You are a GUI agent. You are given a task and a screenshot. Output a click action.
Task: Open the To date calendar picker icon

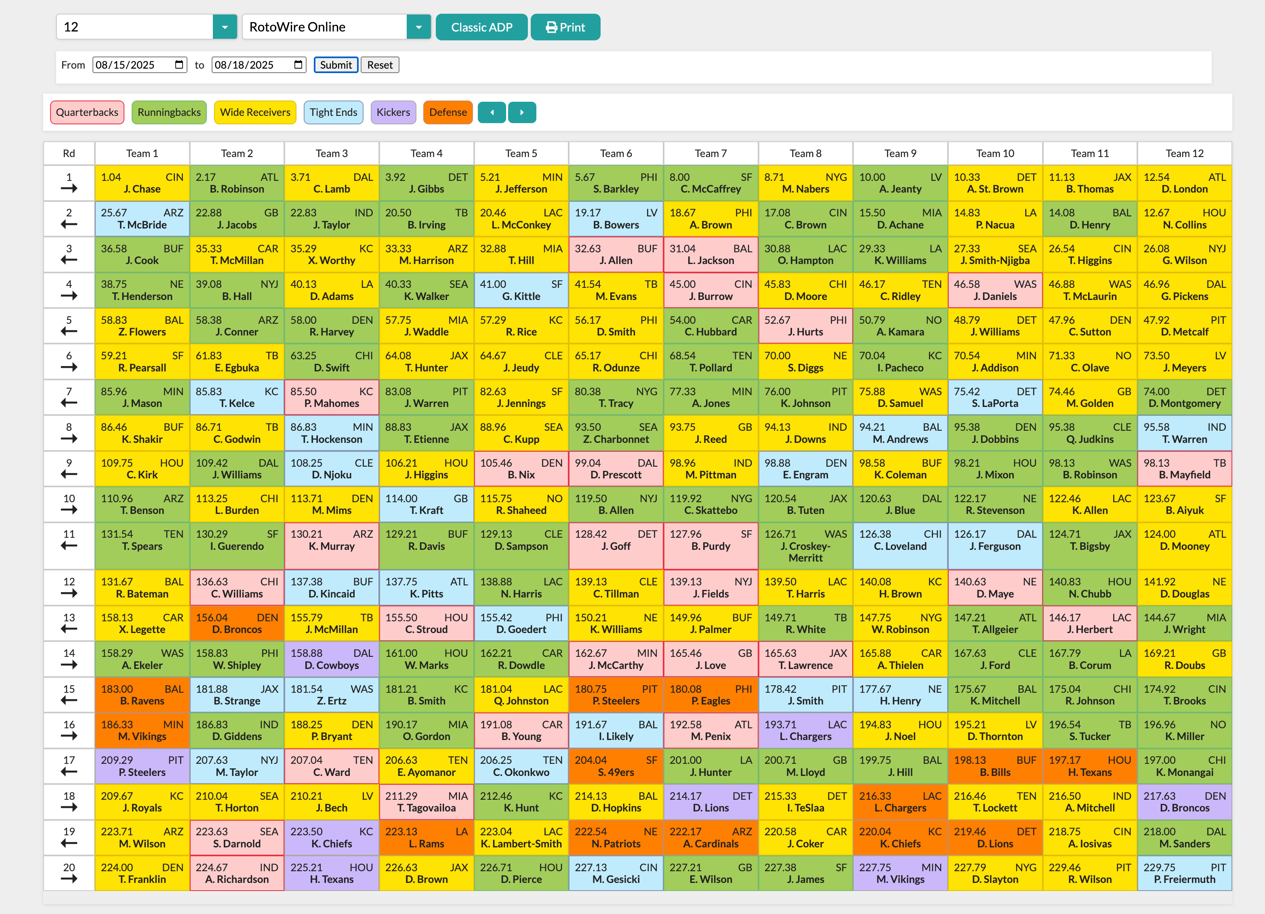pos(298,65)
